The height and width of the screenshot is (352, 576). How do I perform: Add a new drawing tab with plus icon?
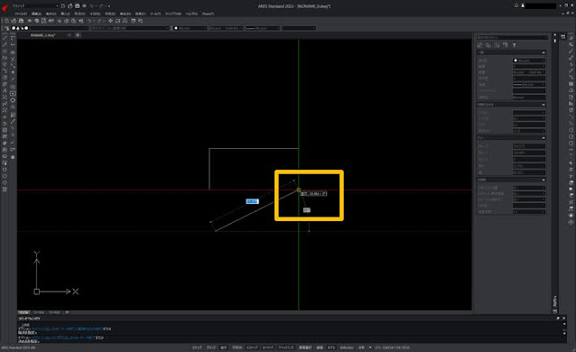click(x=78, y=35)
